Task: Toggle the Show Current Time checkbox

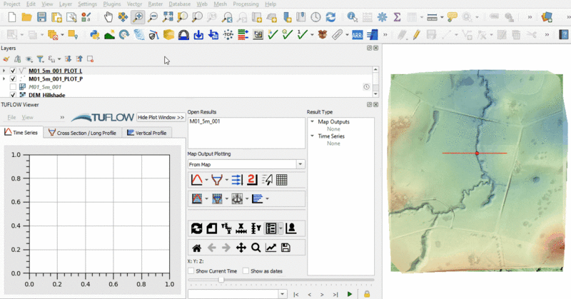Action: pos(191,271)
